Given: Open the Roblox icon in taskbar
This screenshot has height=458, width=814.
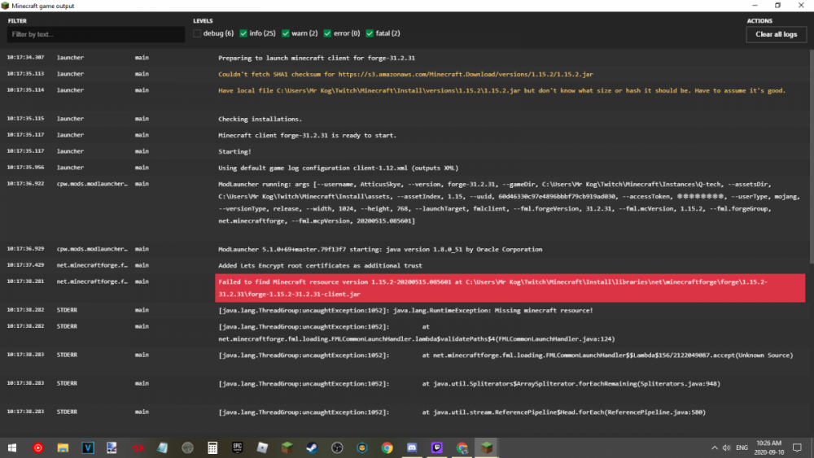Looking at the screenshot, I should [262, 447].
